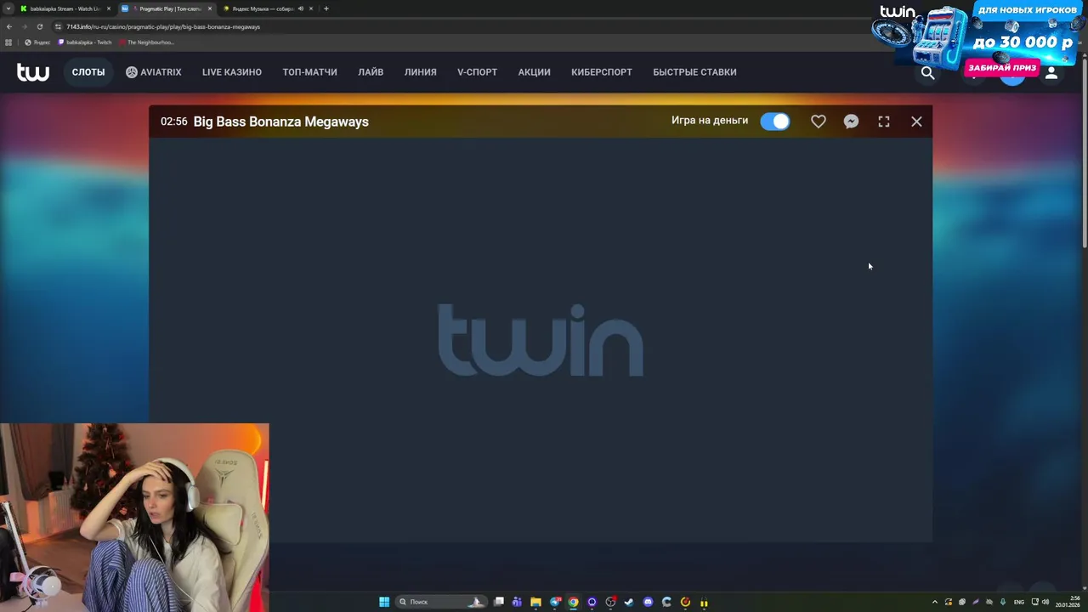Select the Pragmatic Play browser tab
The height and width of the screenshot is (612, 1088).
pyautogui.click(x=167, y=8)
